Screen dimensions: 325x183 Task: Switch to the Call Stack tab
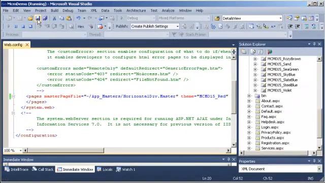point(43,169)
